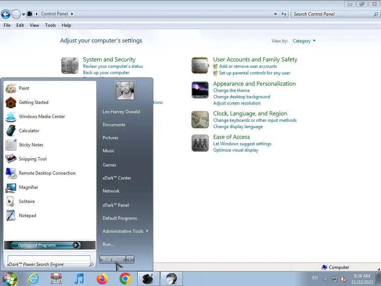Viewport: 381px width, 286px height.
Task: Open Lee Harvey Oswald user folder
Action: pos(121,112)
